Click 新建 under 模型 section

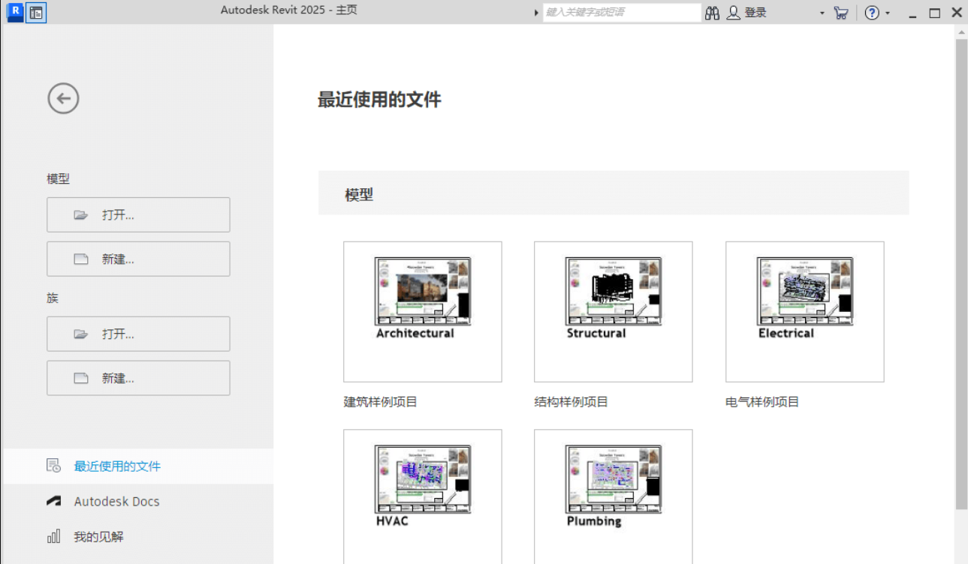point(138,259)
